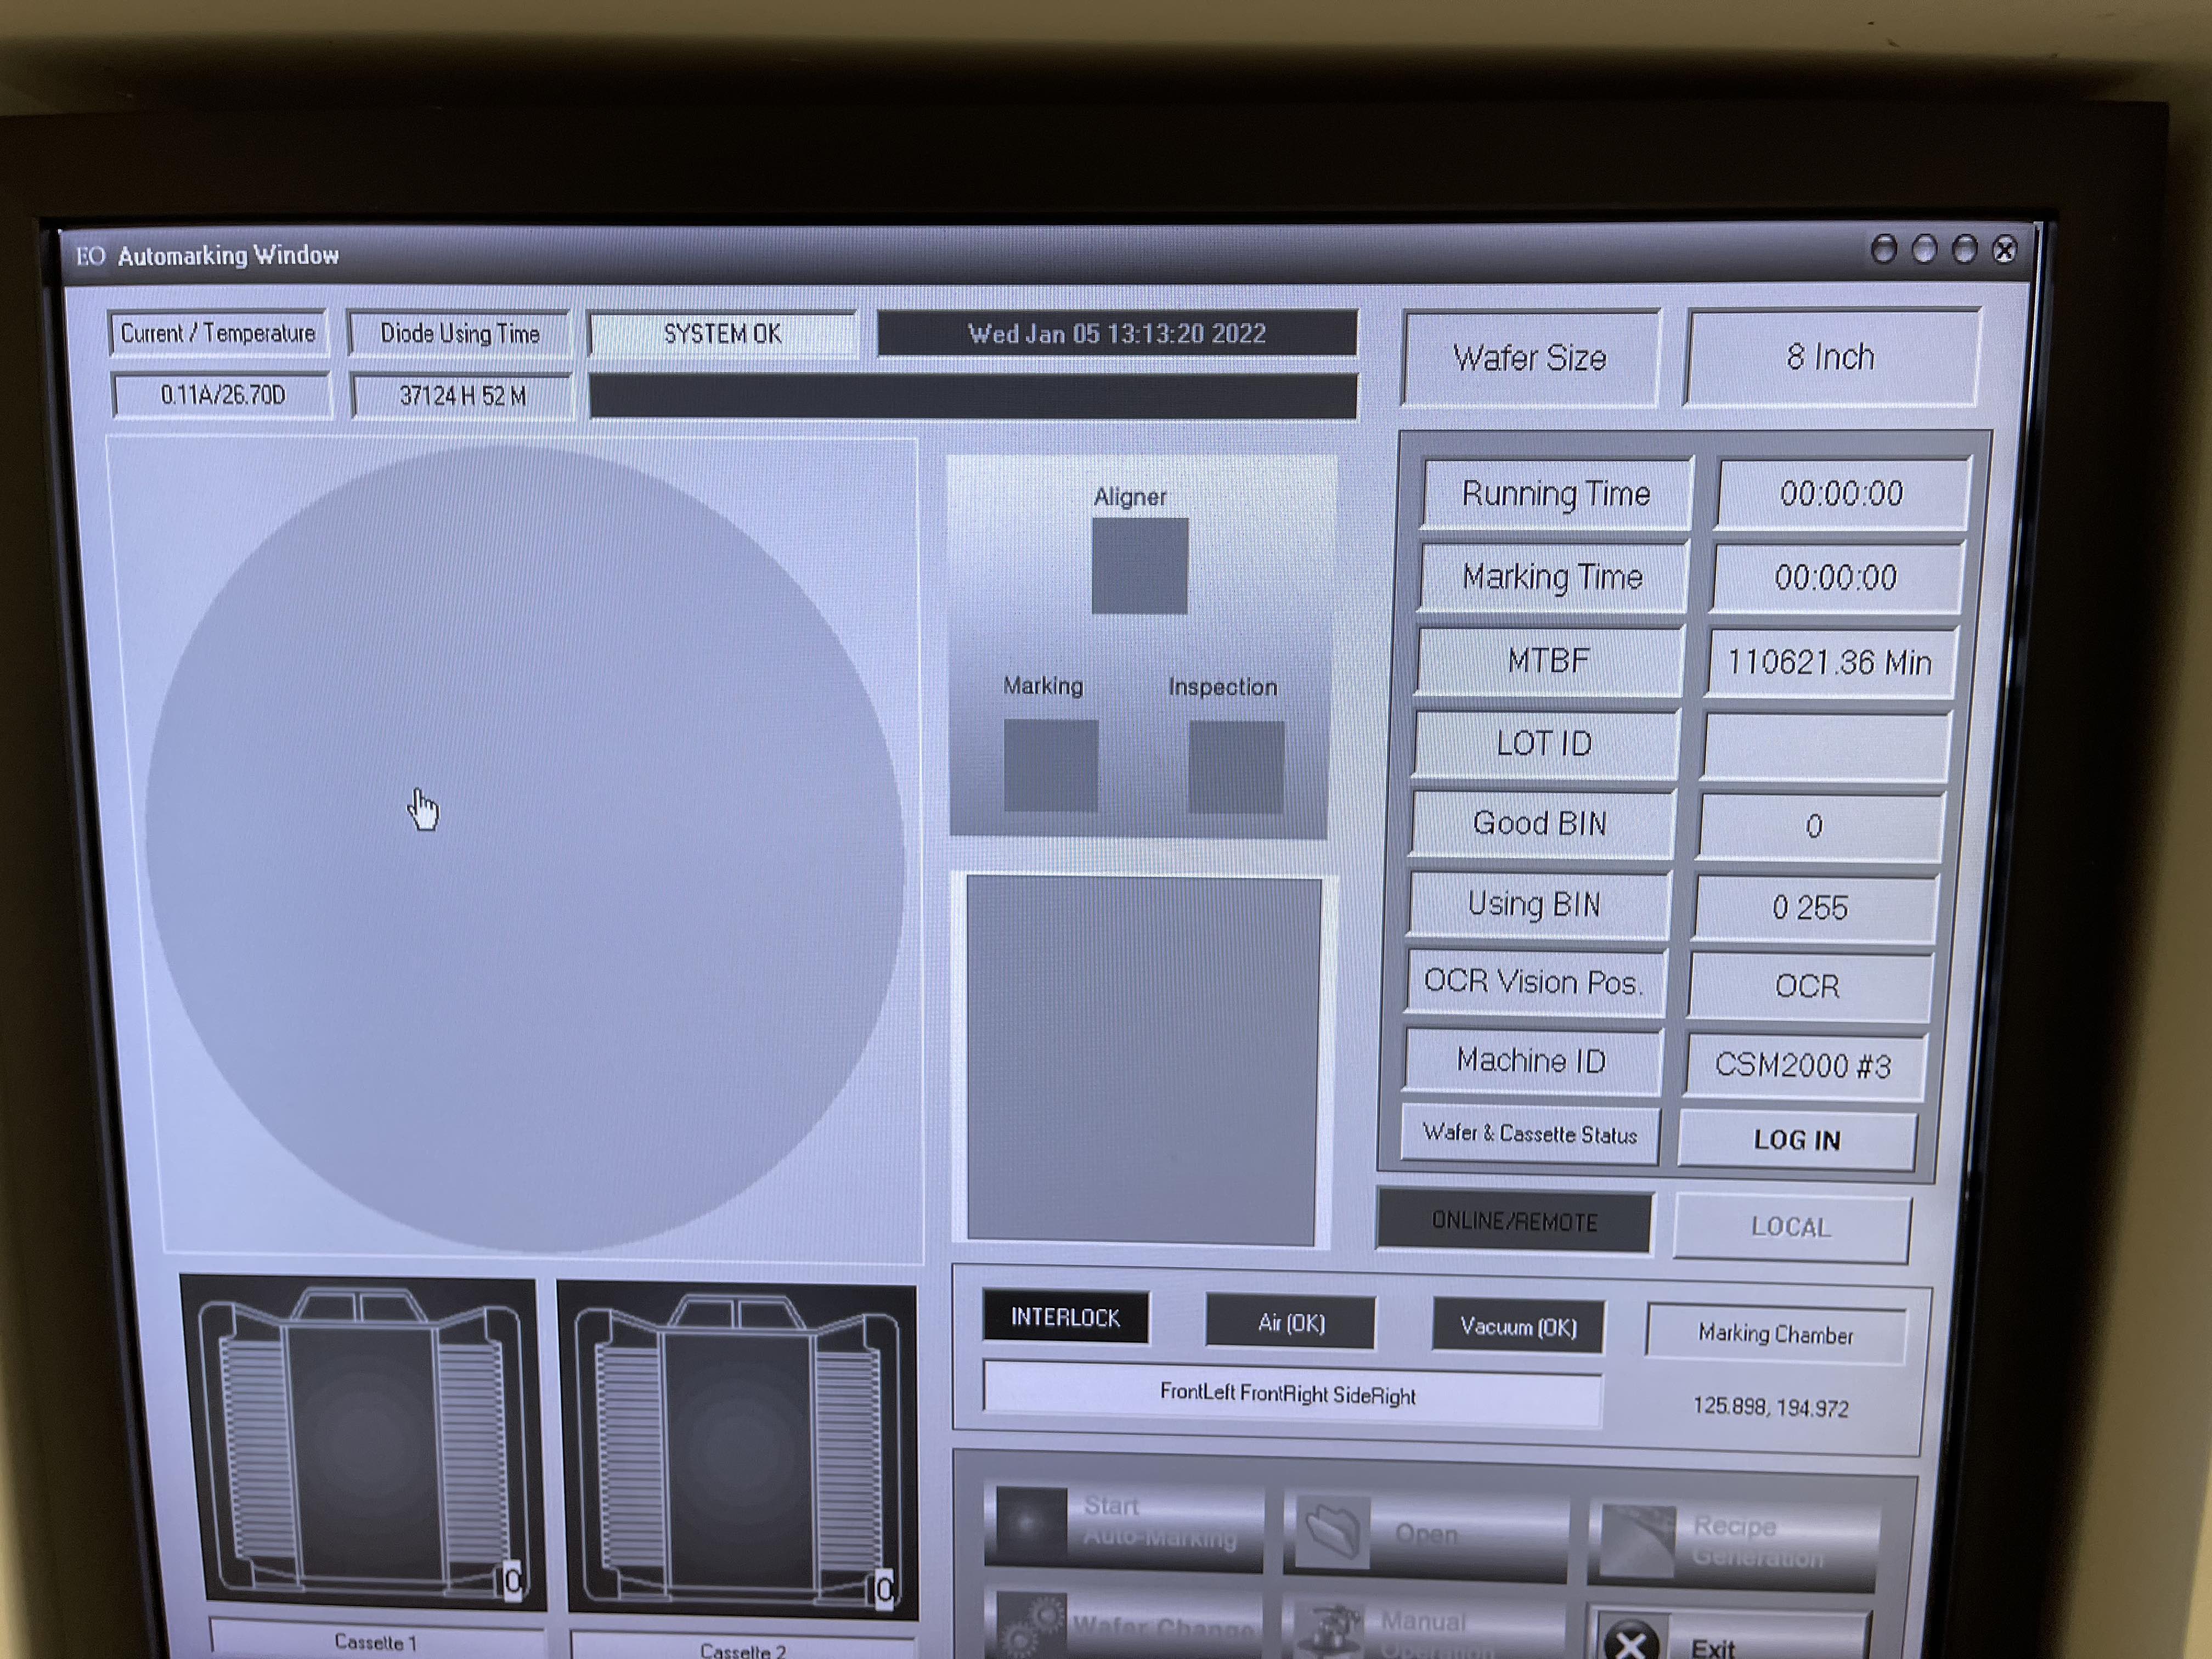Click the Good BIN value 0
This screenshot has height=1659, width=2212.
click(x=1820, y=827)
